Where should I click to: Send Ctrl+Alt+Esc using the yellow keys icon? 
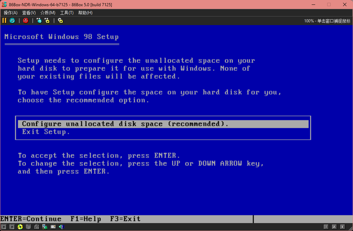tap(47, 21)
